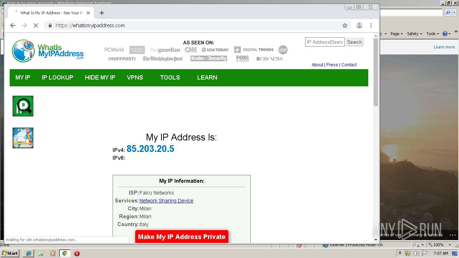This screenshot has height=258, width=459.
Task: Click the scrollbar up arrow
Action: point(376,35)
